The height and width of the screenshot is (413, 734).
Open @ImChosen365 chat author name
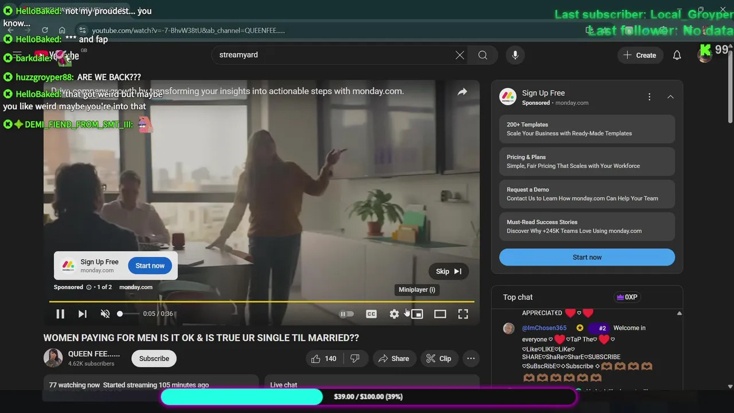(x=544, y=328)
